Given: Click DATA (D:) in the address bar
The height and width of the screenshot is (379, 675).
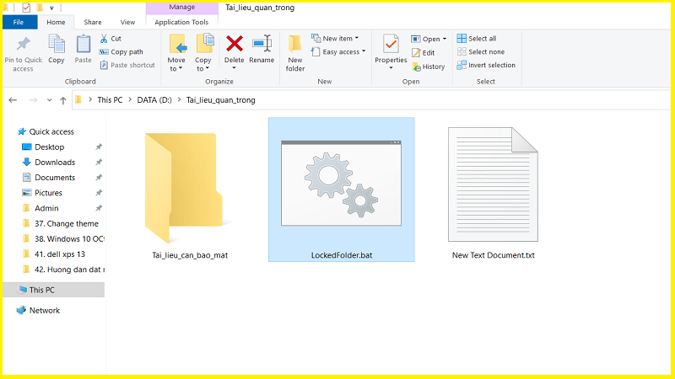Looking at the screenshot, I should [154, 99].
